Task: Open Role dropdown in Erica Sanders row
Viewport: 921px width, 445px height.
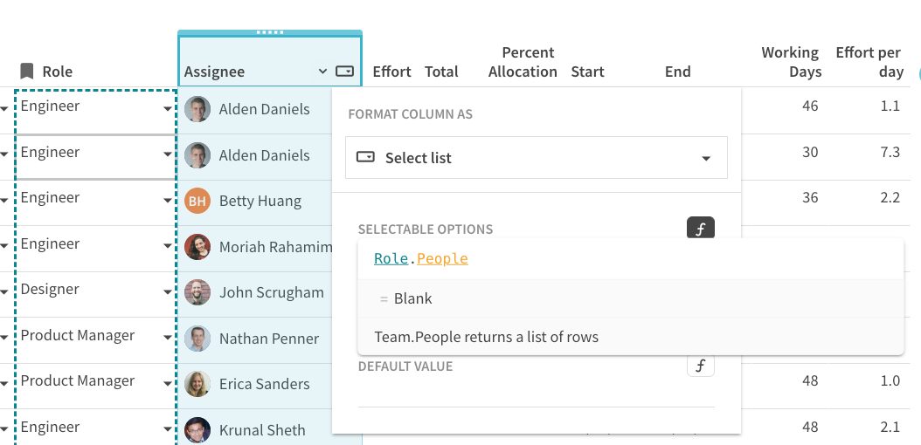Action: pos(168,383)
